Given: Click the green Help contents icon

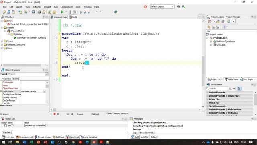Looking at the screenshot, I should click(x=116, y=12).
